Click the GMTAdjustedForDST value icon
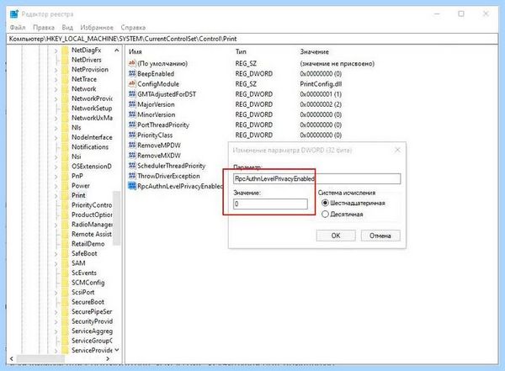The height and width of the screenshot is (371, 505). 132,94
